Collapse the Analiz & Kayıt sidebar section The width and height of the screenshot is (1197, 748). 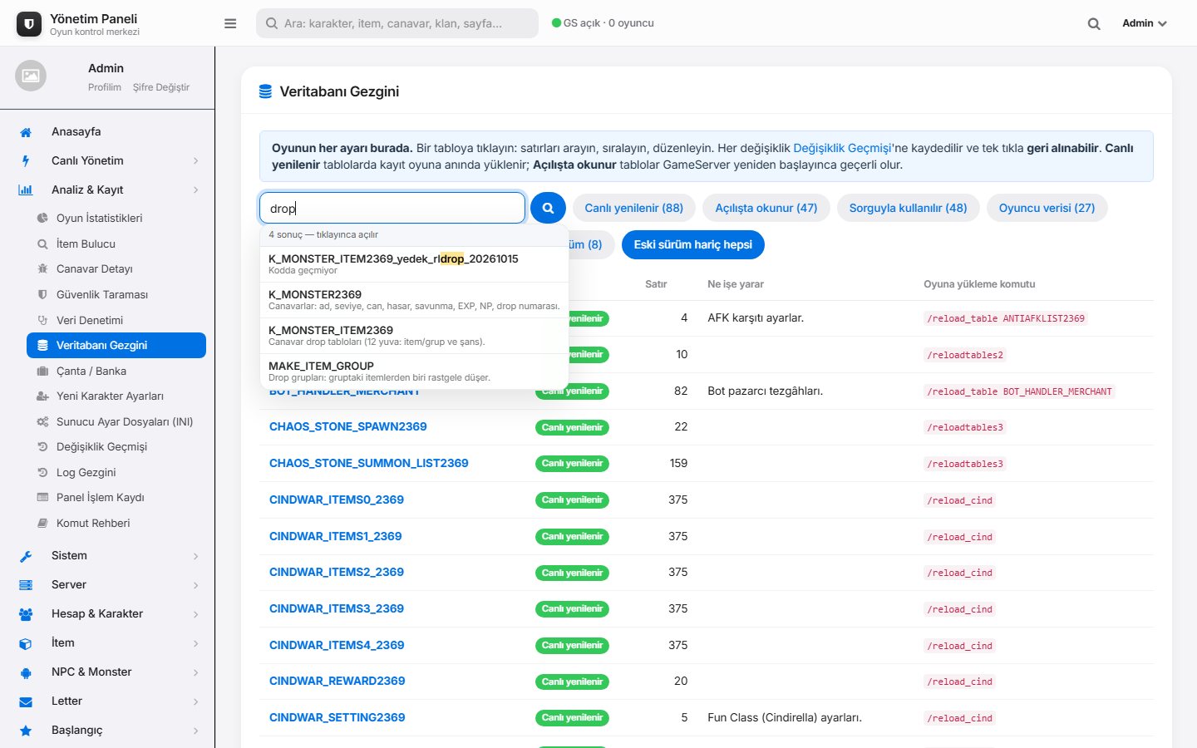coord(107,190)
